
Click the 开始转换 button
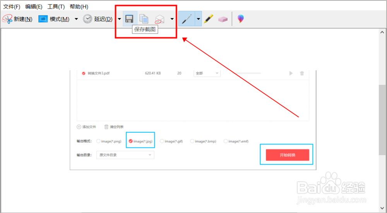(287, 155)
